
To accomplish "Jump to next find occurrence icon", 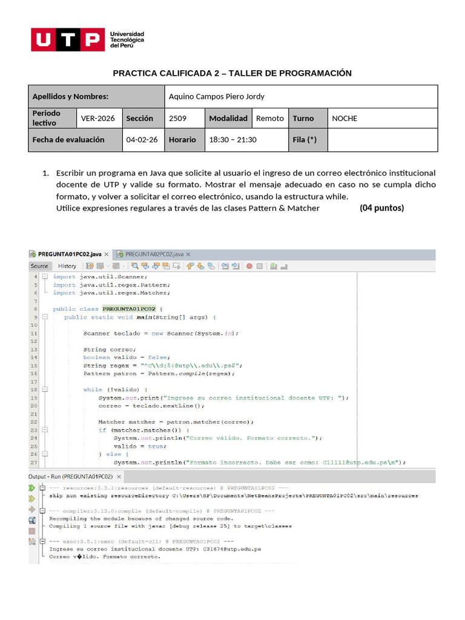I will coord(156,266).
